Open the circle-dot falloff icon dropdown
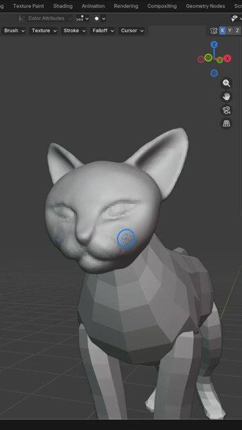 99,18
